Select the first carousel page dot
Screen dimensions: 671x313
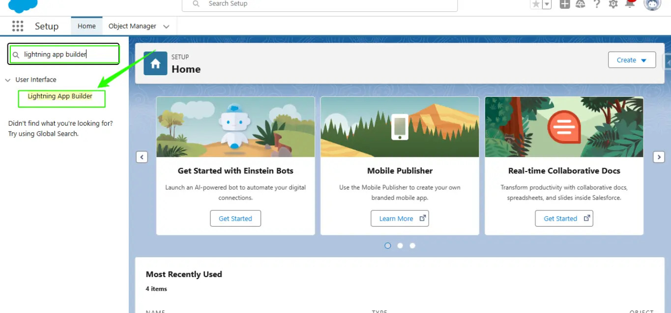(388, 246)
